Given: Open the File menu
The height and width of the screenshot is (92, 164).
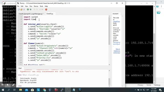Looking at the screenshot, I should [18, 6].
